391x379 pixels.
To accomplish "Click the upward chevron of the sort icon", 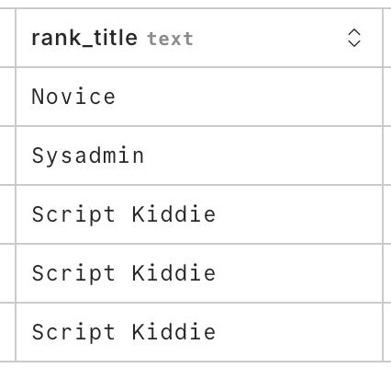I will 354,32.
